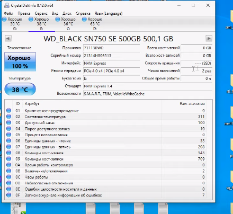The width and height of the screenshot is (233, 214).
Task: Click the blue status dot for attribute 0B
Action: [8, 171]
